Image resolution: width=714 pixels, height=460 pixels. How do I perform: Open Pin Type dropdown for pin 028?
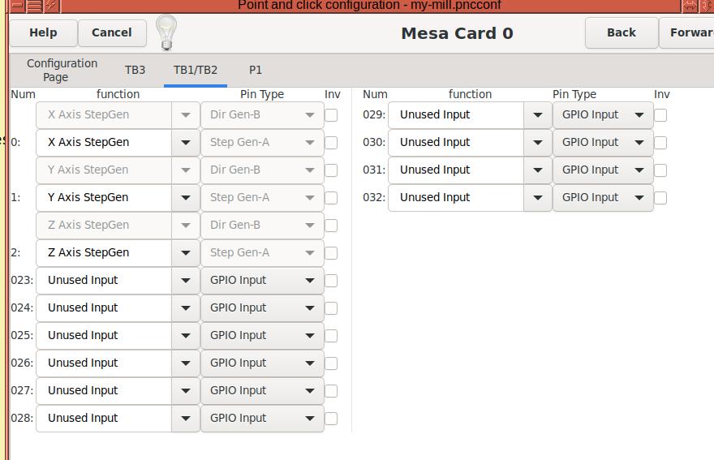click(x=262, y=418)
